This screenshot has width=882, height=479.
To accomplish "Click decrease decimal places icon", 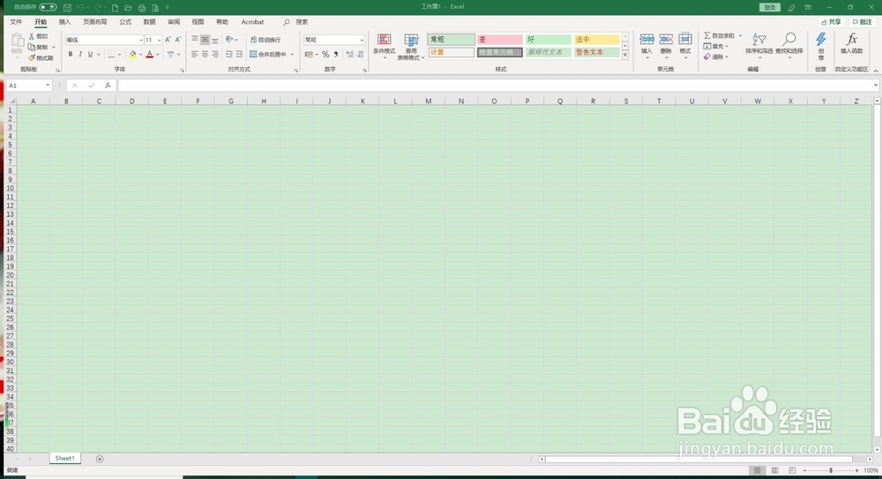I will click(360, 55).
